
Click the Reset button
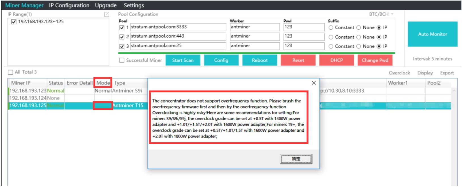click(298, 60)
